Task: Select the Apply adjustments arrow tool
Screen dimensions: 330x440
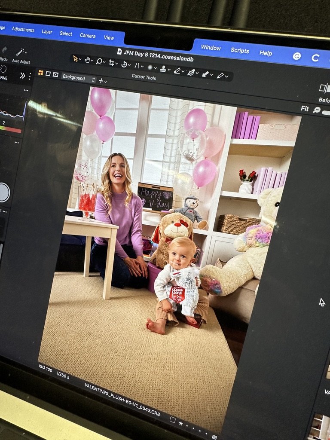Action: (205, 74)
